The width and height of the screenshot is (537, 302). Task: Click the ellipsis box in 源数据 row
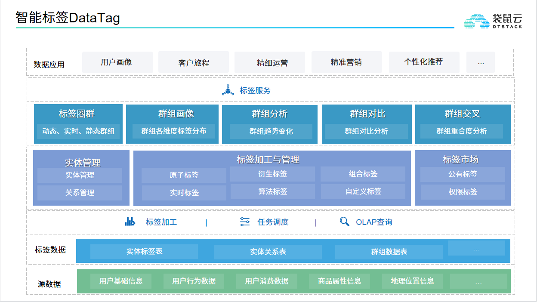pyautogui.click(x=478, y=281)
